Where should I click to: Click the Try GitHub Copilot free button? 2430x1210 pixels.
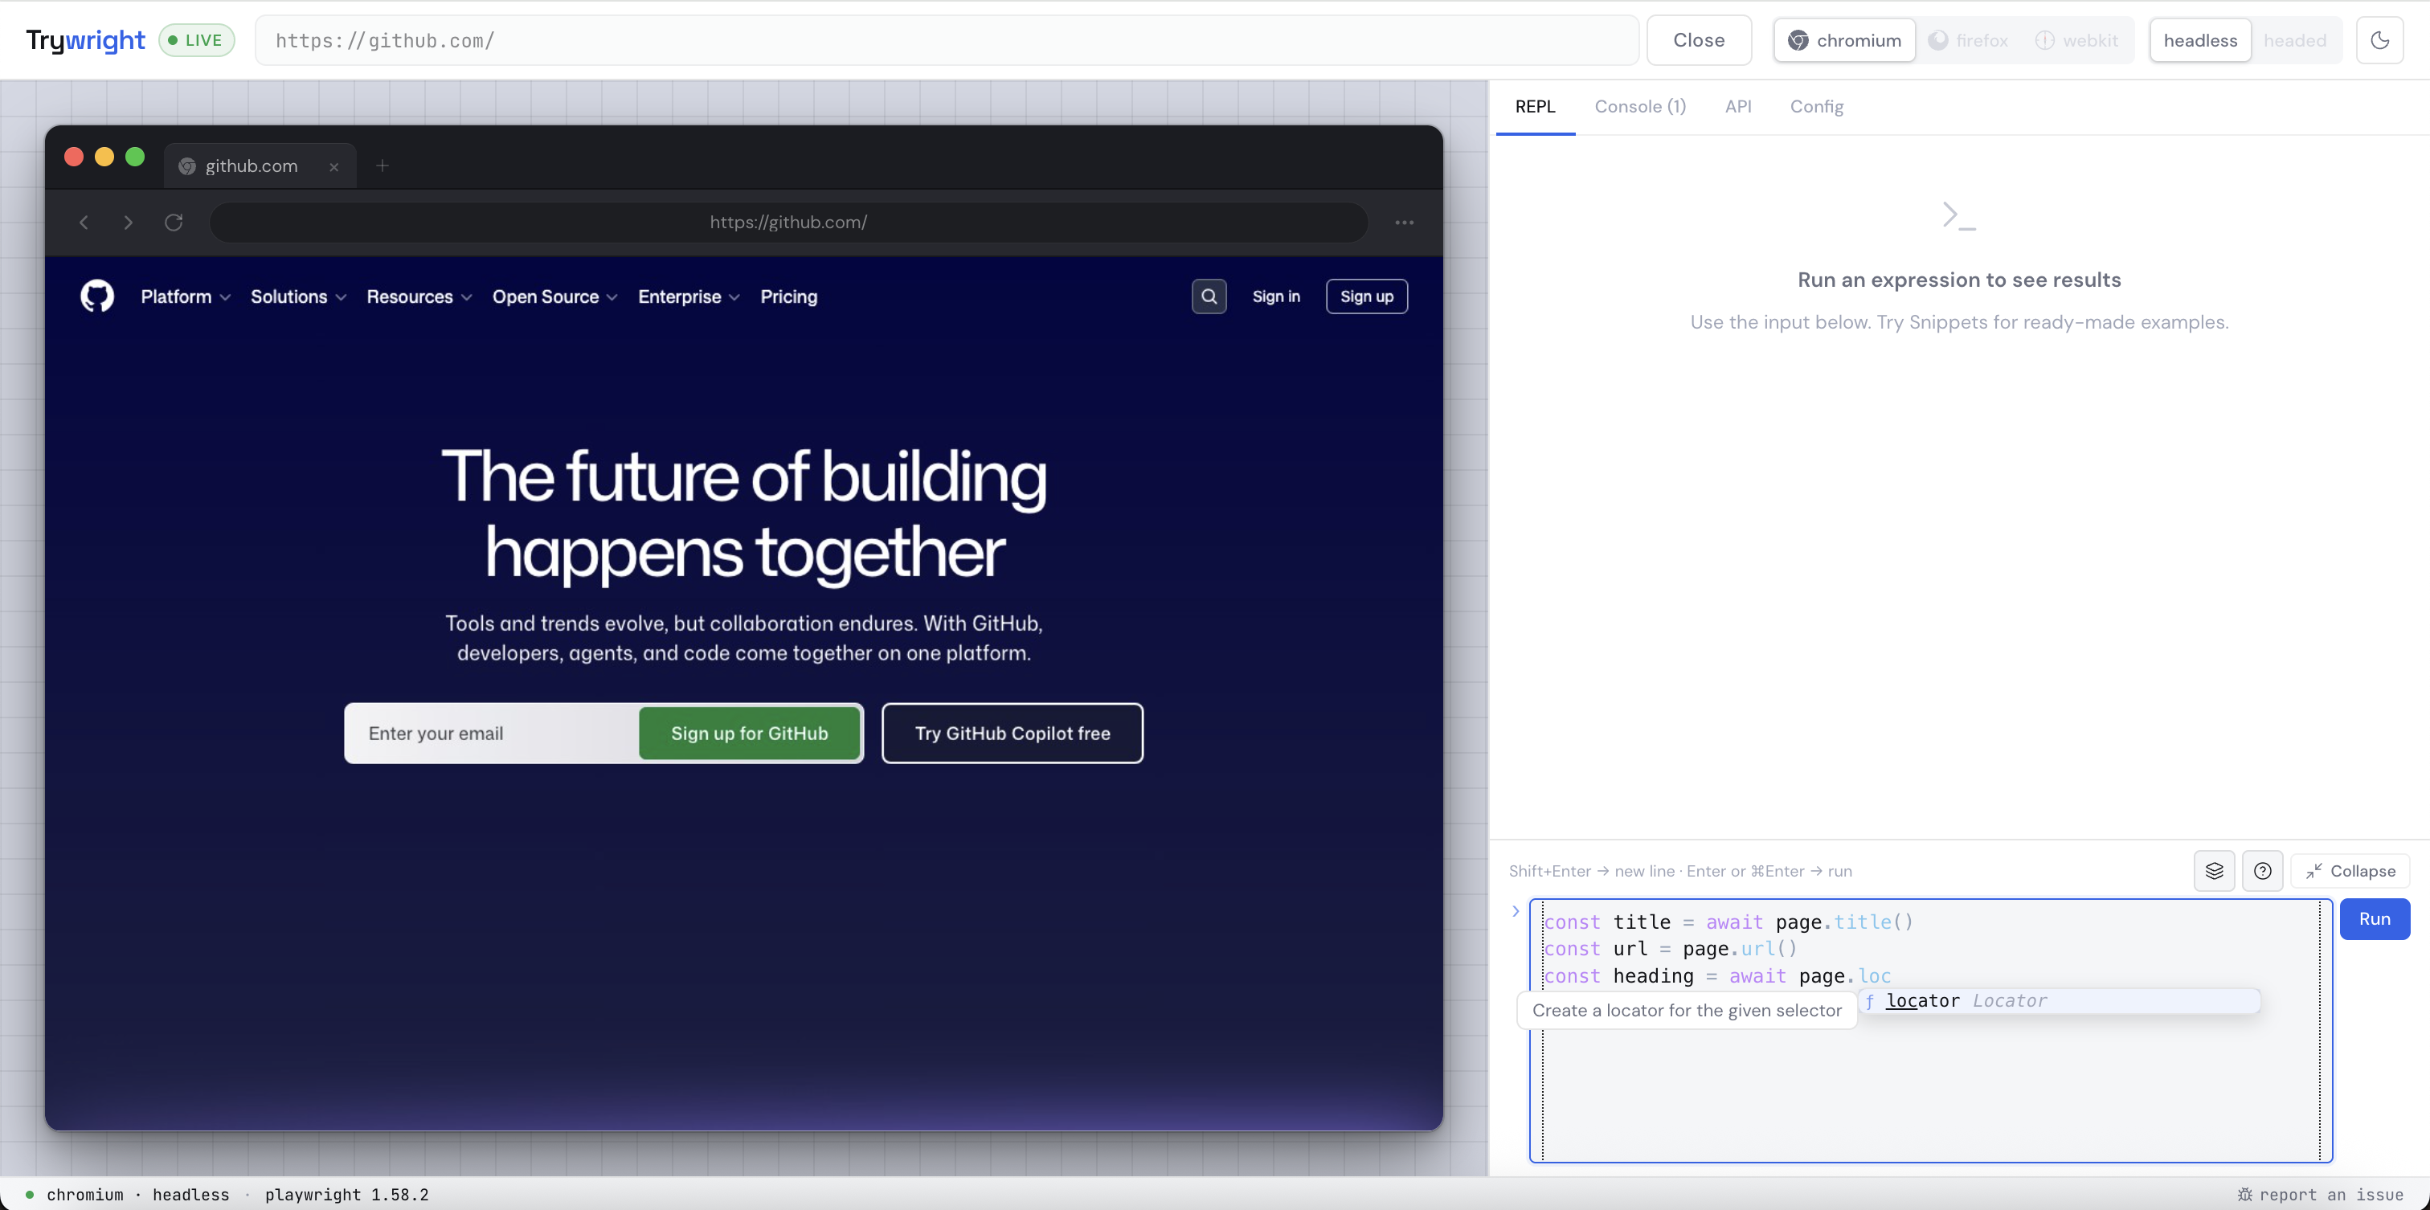pyautogui.click(x=1012, y=733)
